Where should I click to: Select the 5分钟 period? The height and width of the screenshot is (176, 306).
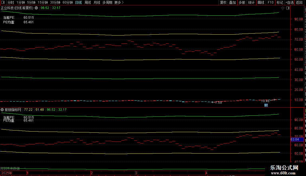31,2
